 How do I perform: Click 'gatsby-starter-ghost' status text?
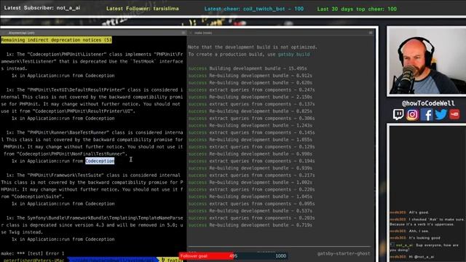click(344, 253)
